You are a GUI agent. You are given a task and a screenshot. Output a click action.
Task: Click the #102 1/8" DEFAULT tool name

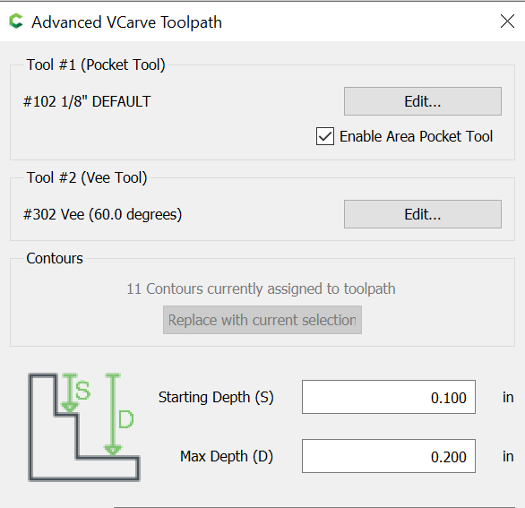[87, 101]
